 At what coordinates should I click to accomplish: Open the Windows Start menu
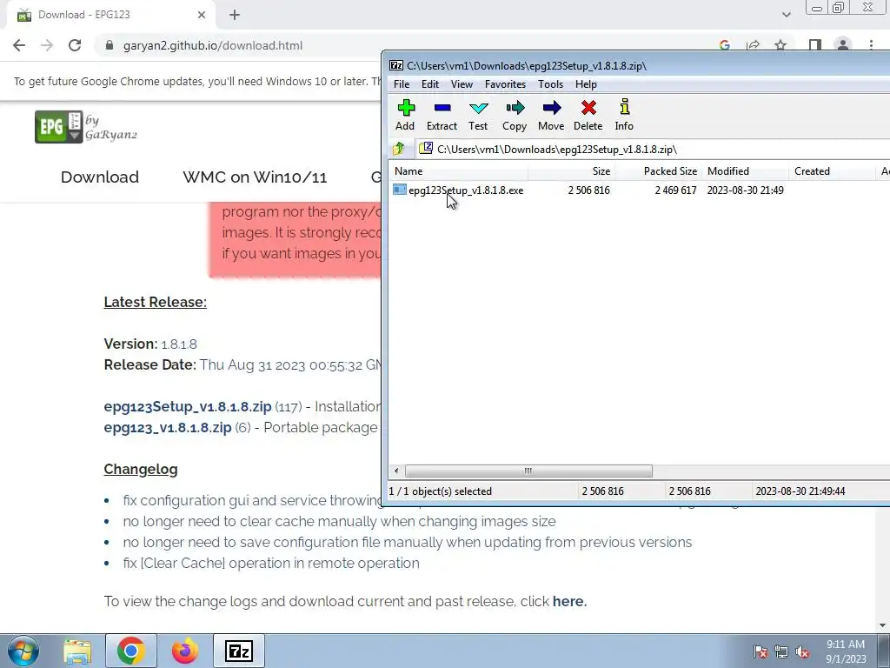pos(23,651)
